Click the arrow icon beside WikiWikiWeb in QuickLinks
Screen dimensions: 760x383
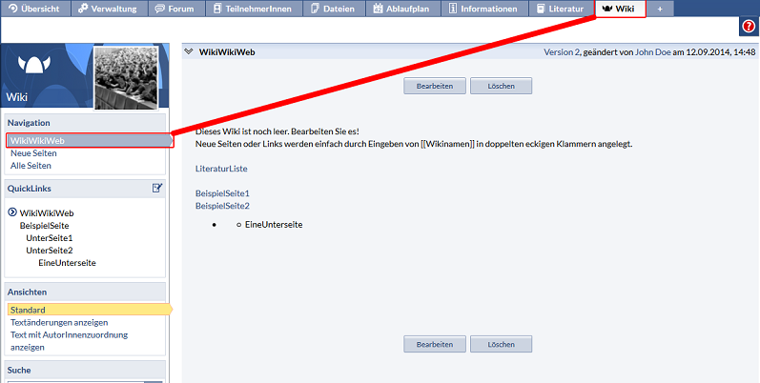pyautogui.click(x=11, y=212)
